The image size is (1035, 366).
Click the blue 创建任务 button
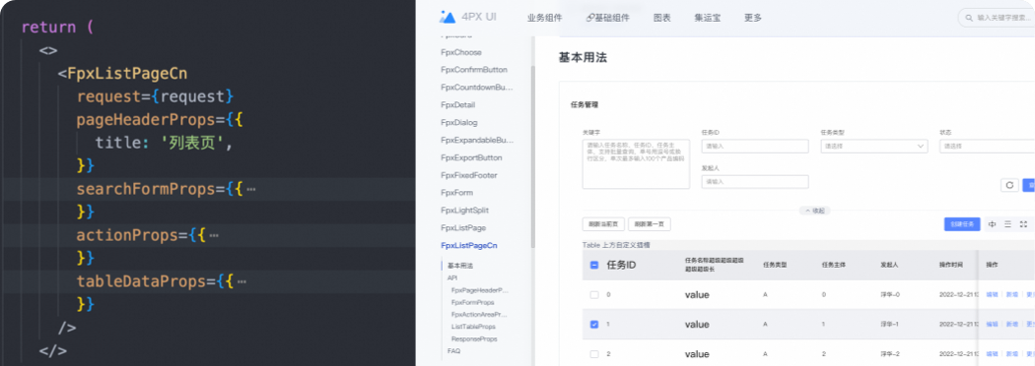pos(962,224)
